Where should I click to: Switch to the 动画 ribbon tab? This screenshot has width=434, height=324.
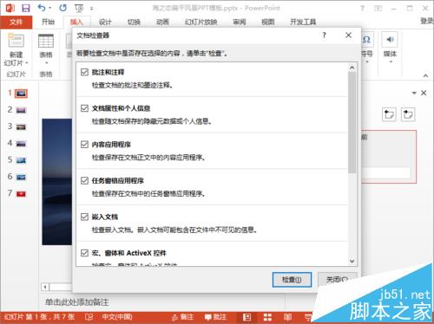(x=162, y=22)
